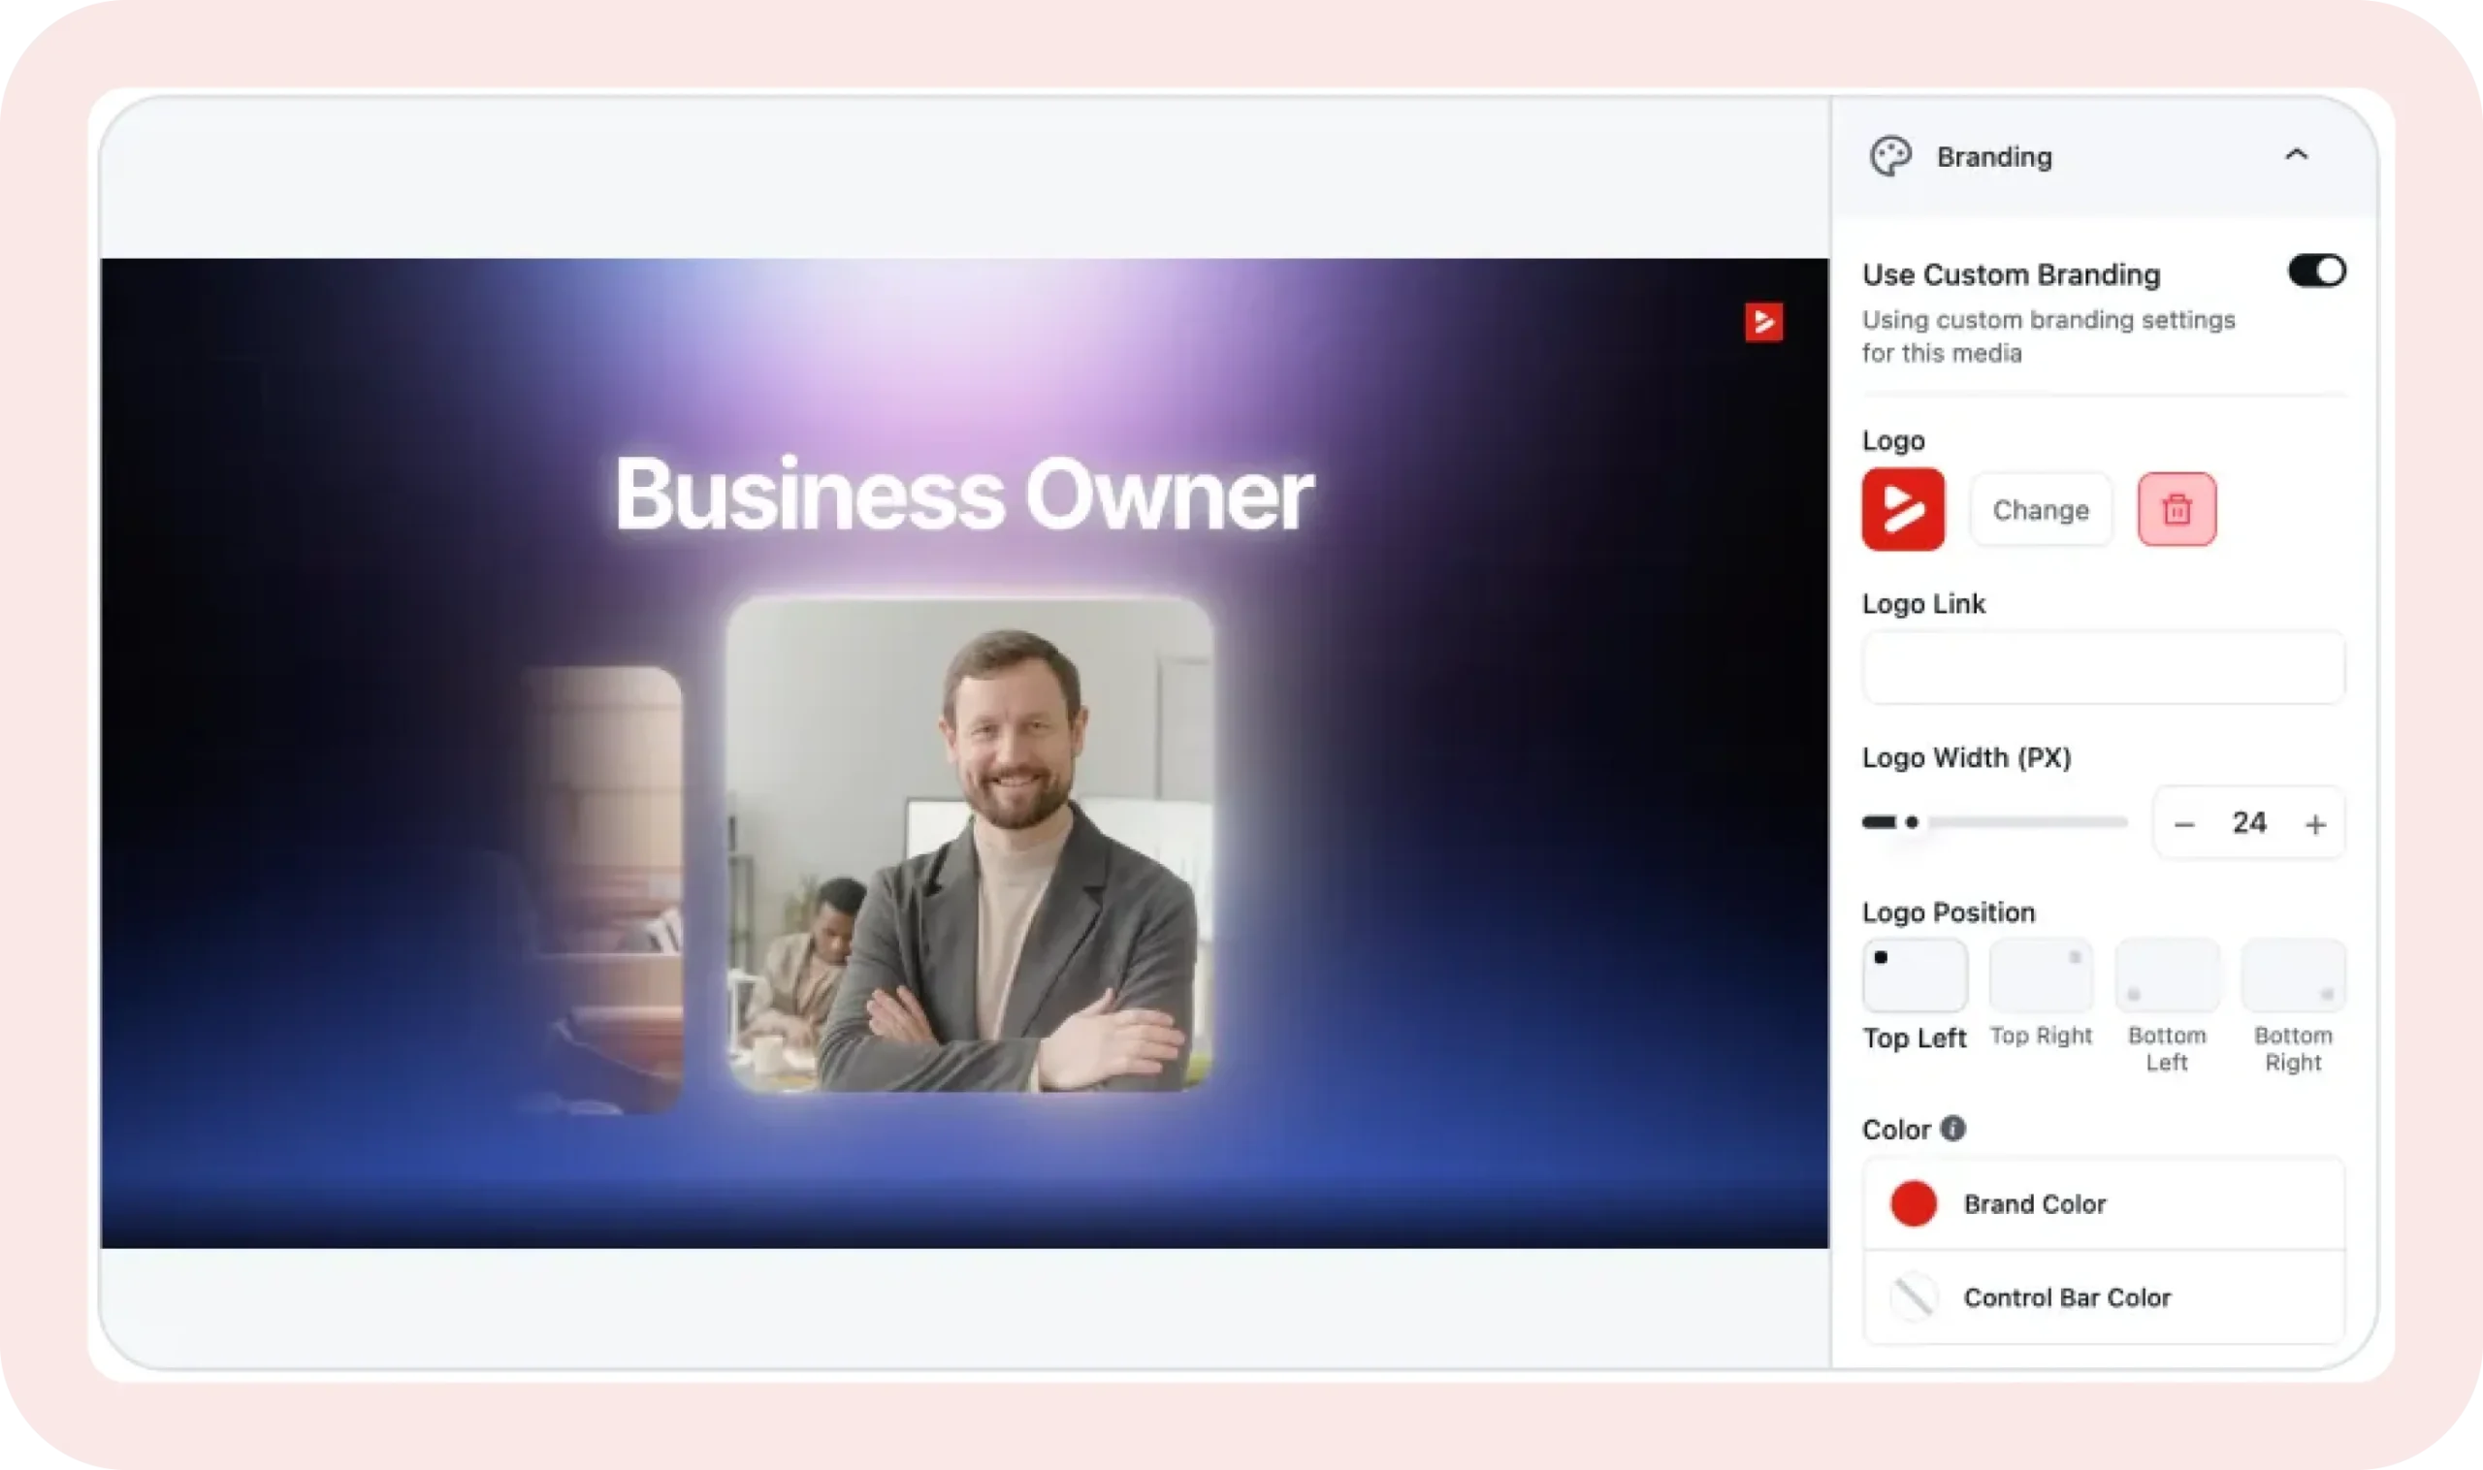Select Top Right logo position
This screenshot has height=1470, width=2483.
pos(2041,975)
